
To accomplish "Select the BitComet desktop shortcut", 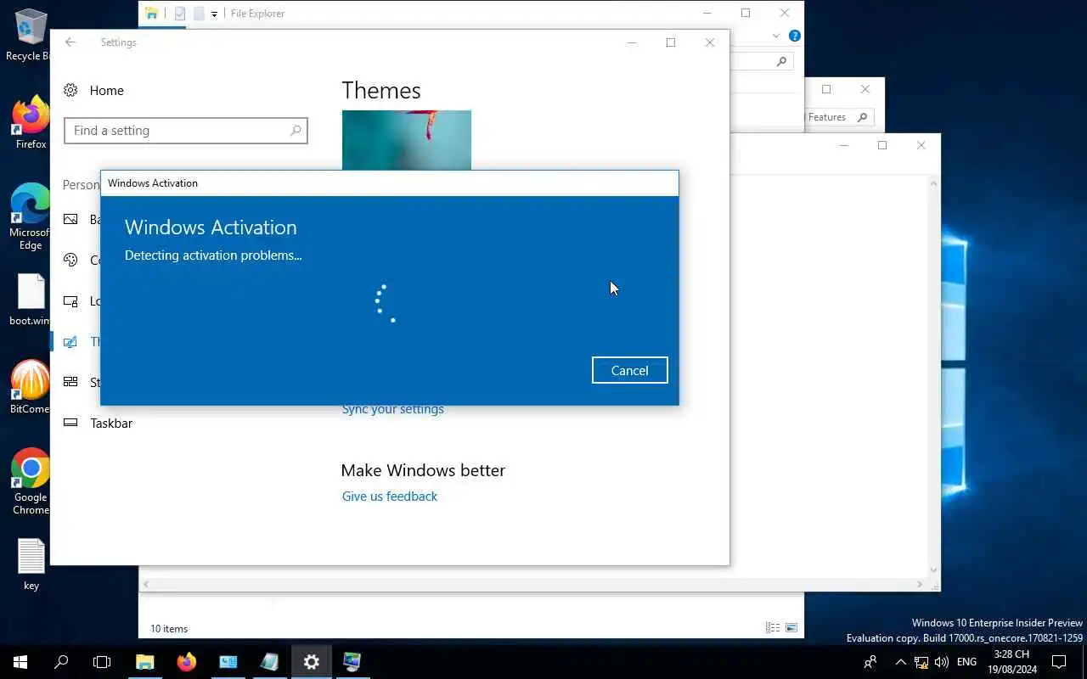I will click(x=31, y=388).
